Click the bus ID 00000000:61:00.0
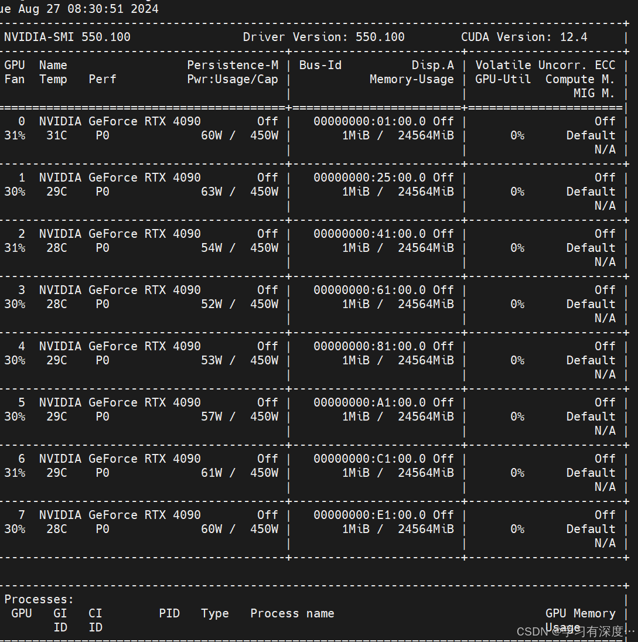 pyautogui.click(x=370, y=290)
